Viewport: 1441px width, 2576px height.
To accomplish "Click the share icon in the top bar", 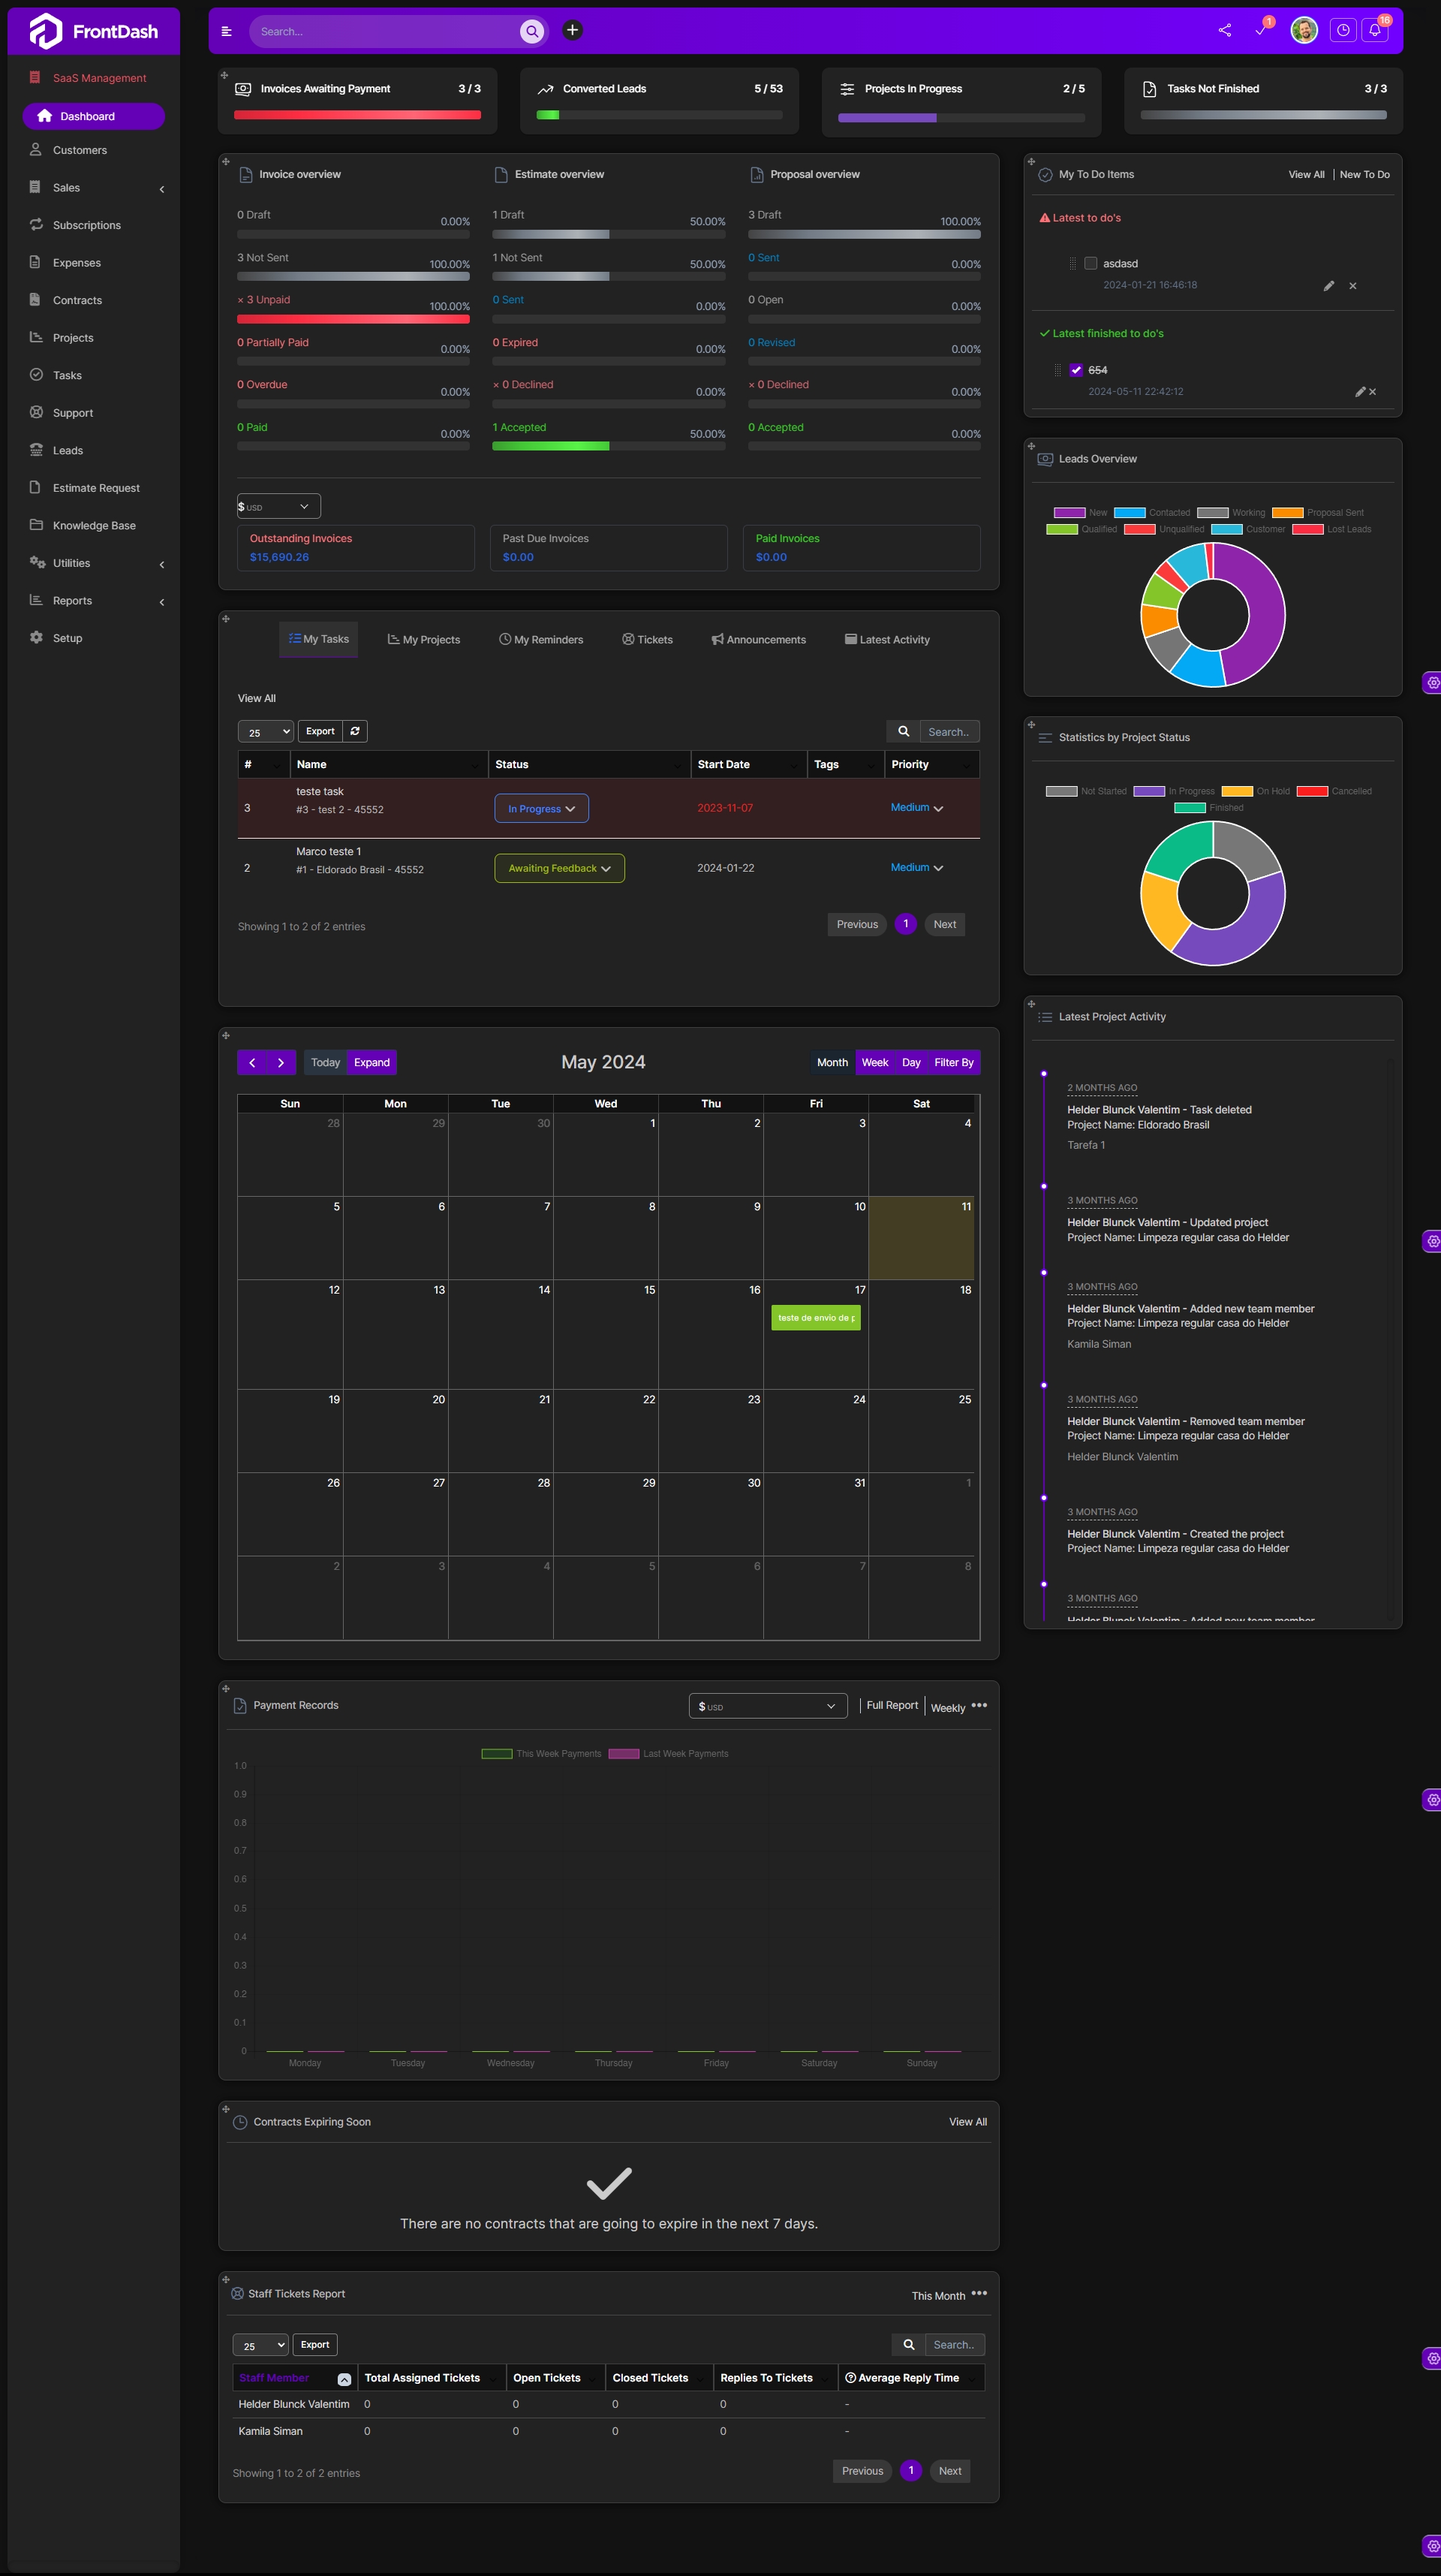I will coord(1223,30).
